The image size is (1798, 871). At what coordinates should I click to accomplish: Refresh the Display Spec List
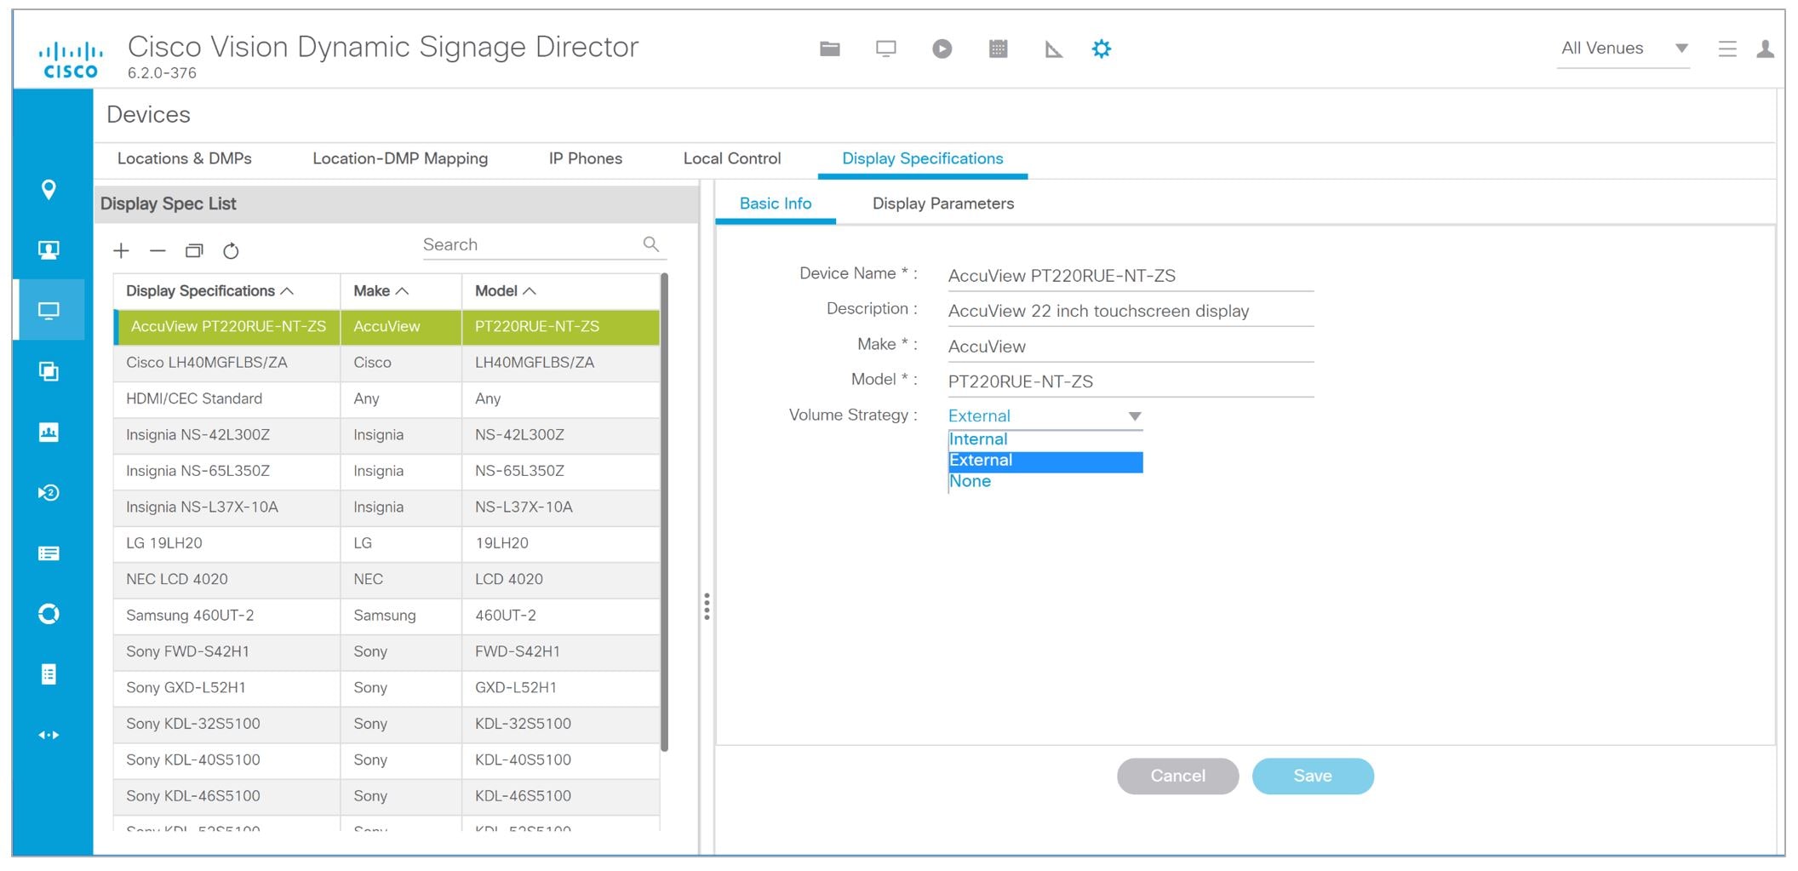[229, 250]
